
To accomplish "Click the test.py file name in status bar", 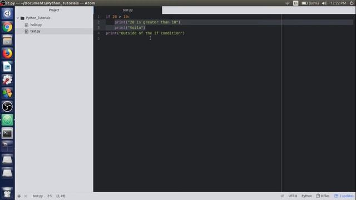I will point(38,196).
